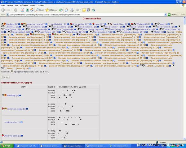The height and width of the screenshot is (148, 186).
Task: Open the Сервис menu
Action: pos(33,6)
